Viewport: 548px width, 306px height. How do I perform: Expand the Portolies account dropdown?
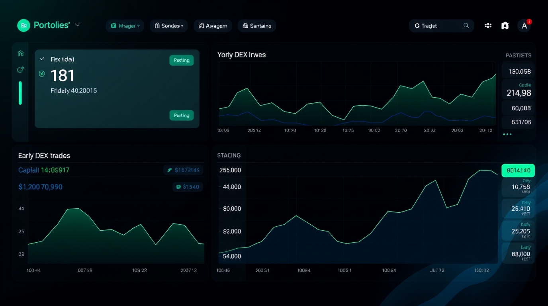[78, 25]
